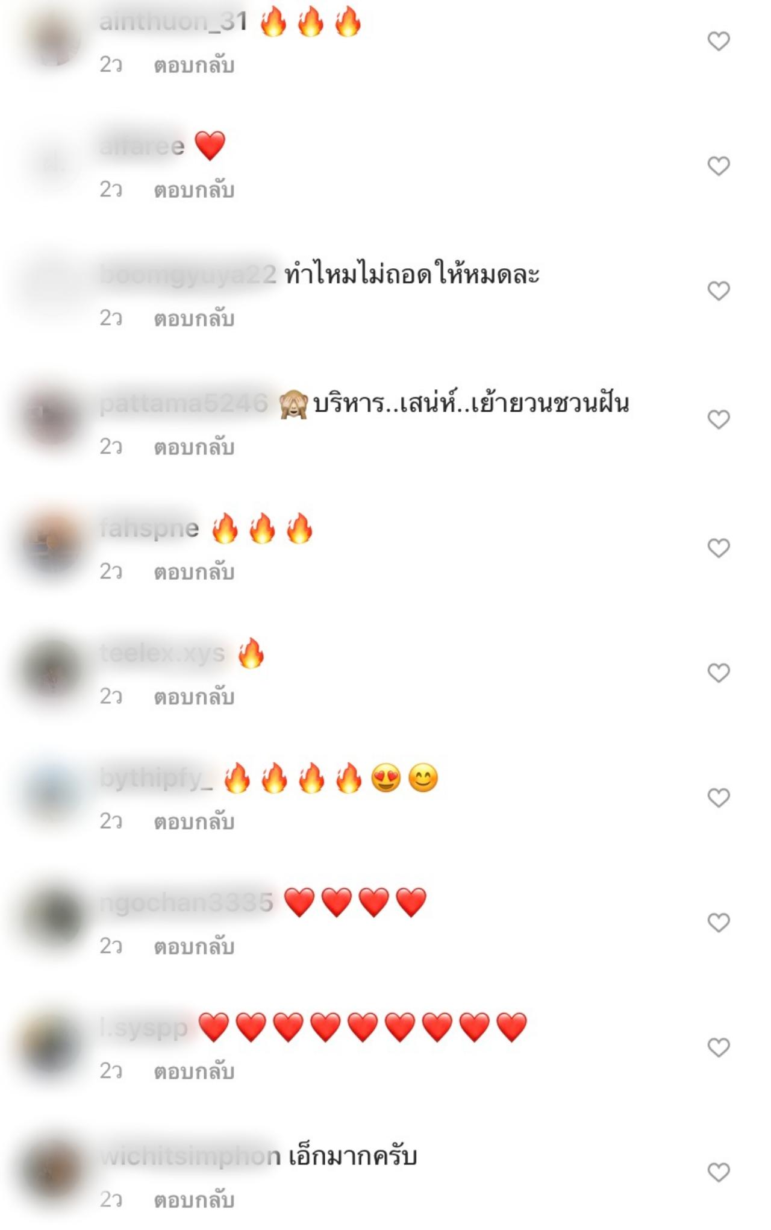Like pattama5246's monkey emoji comment
The height and width of the screenshot is (1230, 771).
tap(718, 419)
